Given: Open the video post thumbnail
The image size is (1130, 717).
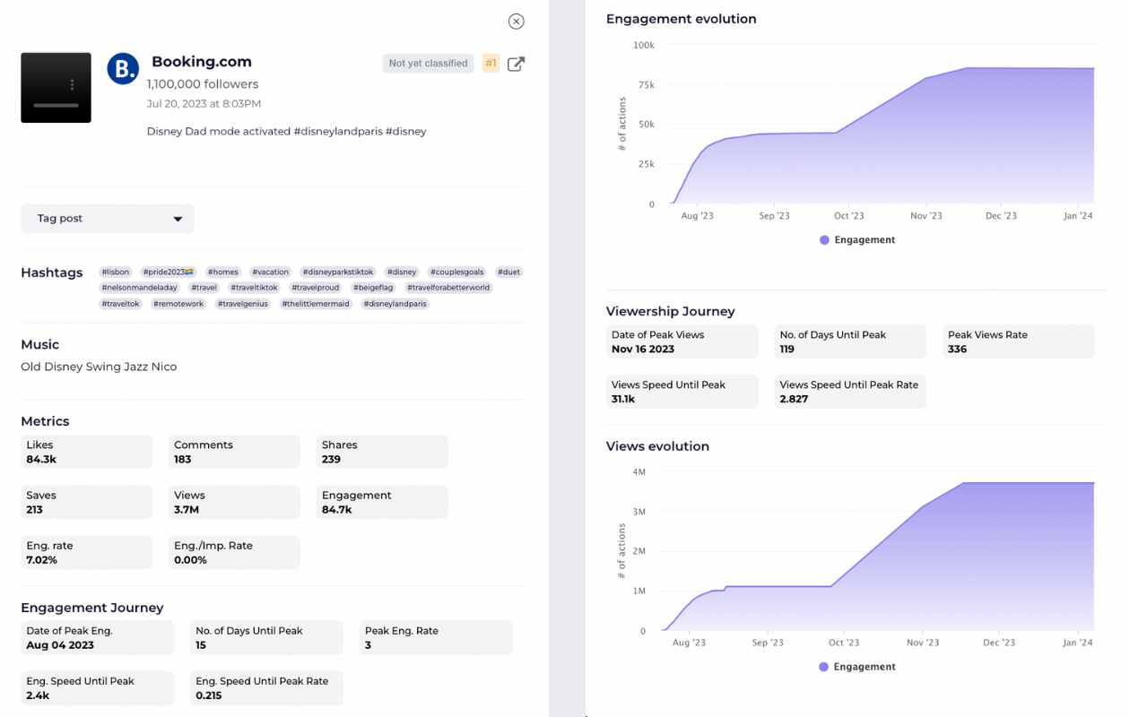Looking at the screenshot, I should click(56, 87).
